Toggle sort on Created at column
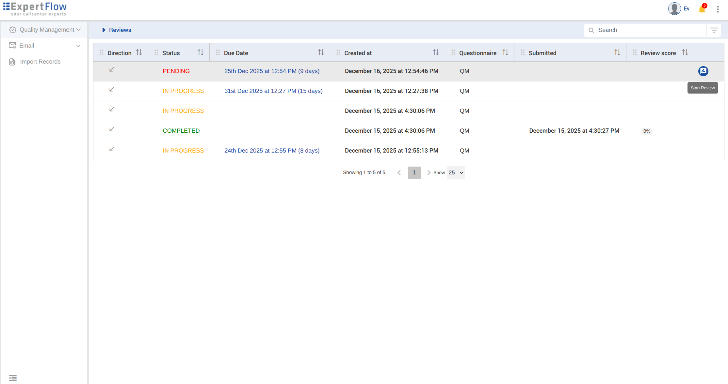The width and height of the screenshot is (728, 384). point(436,52)
